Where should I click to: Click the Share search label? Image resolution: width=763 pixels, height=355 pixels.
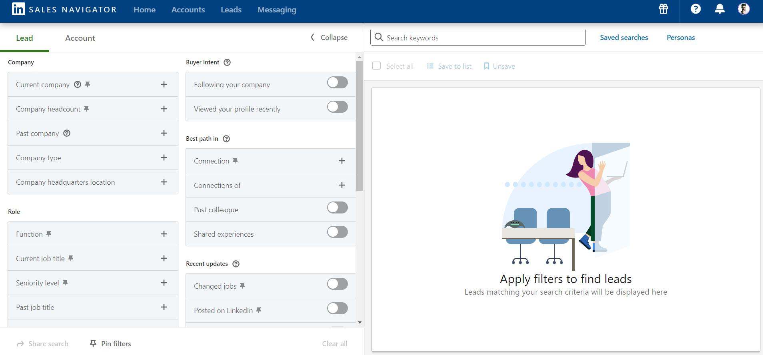point(48,343)
